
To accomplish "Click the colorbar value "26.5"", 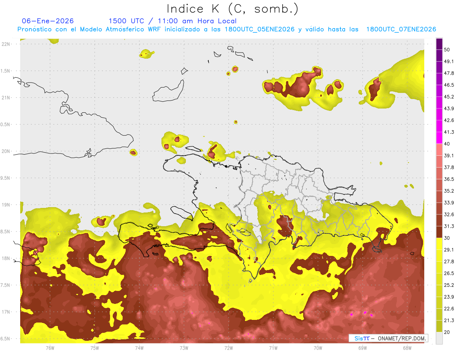I will coord(449,273).
